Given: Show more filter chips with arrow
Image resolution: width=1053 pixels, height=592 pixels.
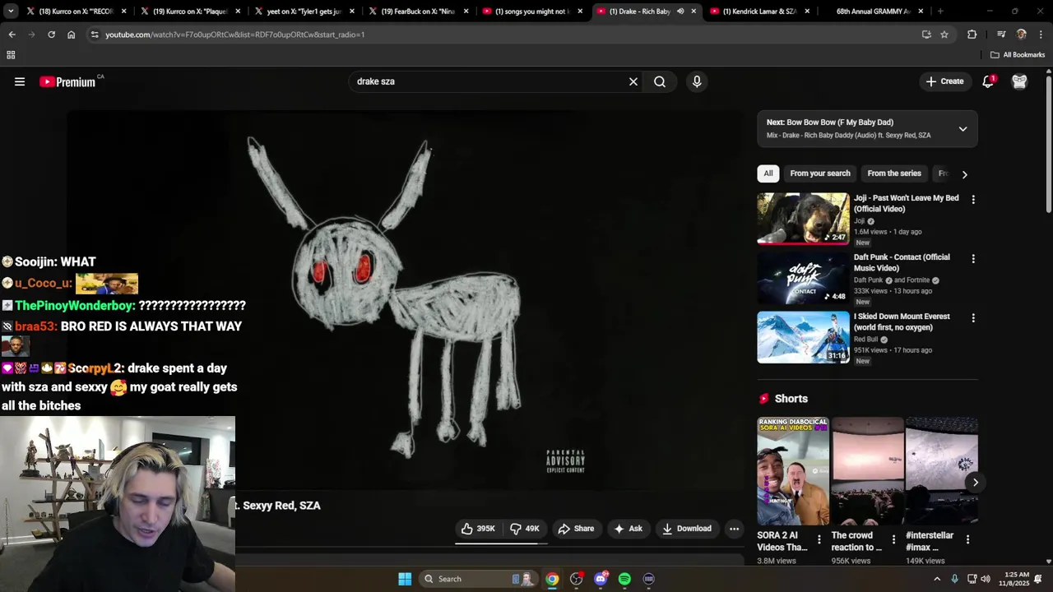Looking at the screenshot, I should point(964,174).
